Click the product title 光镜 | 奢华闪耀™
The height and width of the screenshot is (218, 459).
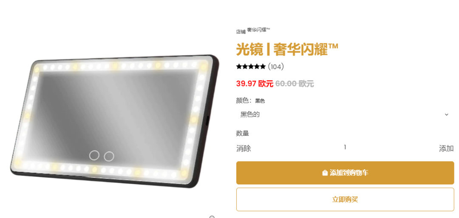pyautogui.click(x=287, y=49)
